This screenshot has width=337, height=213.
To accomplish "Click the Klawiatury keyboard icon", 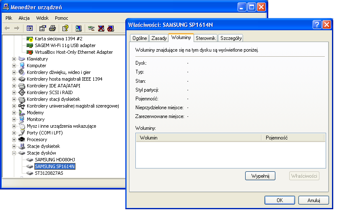I will tap(22, 59).
